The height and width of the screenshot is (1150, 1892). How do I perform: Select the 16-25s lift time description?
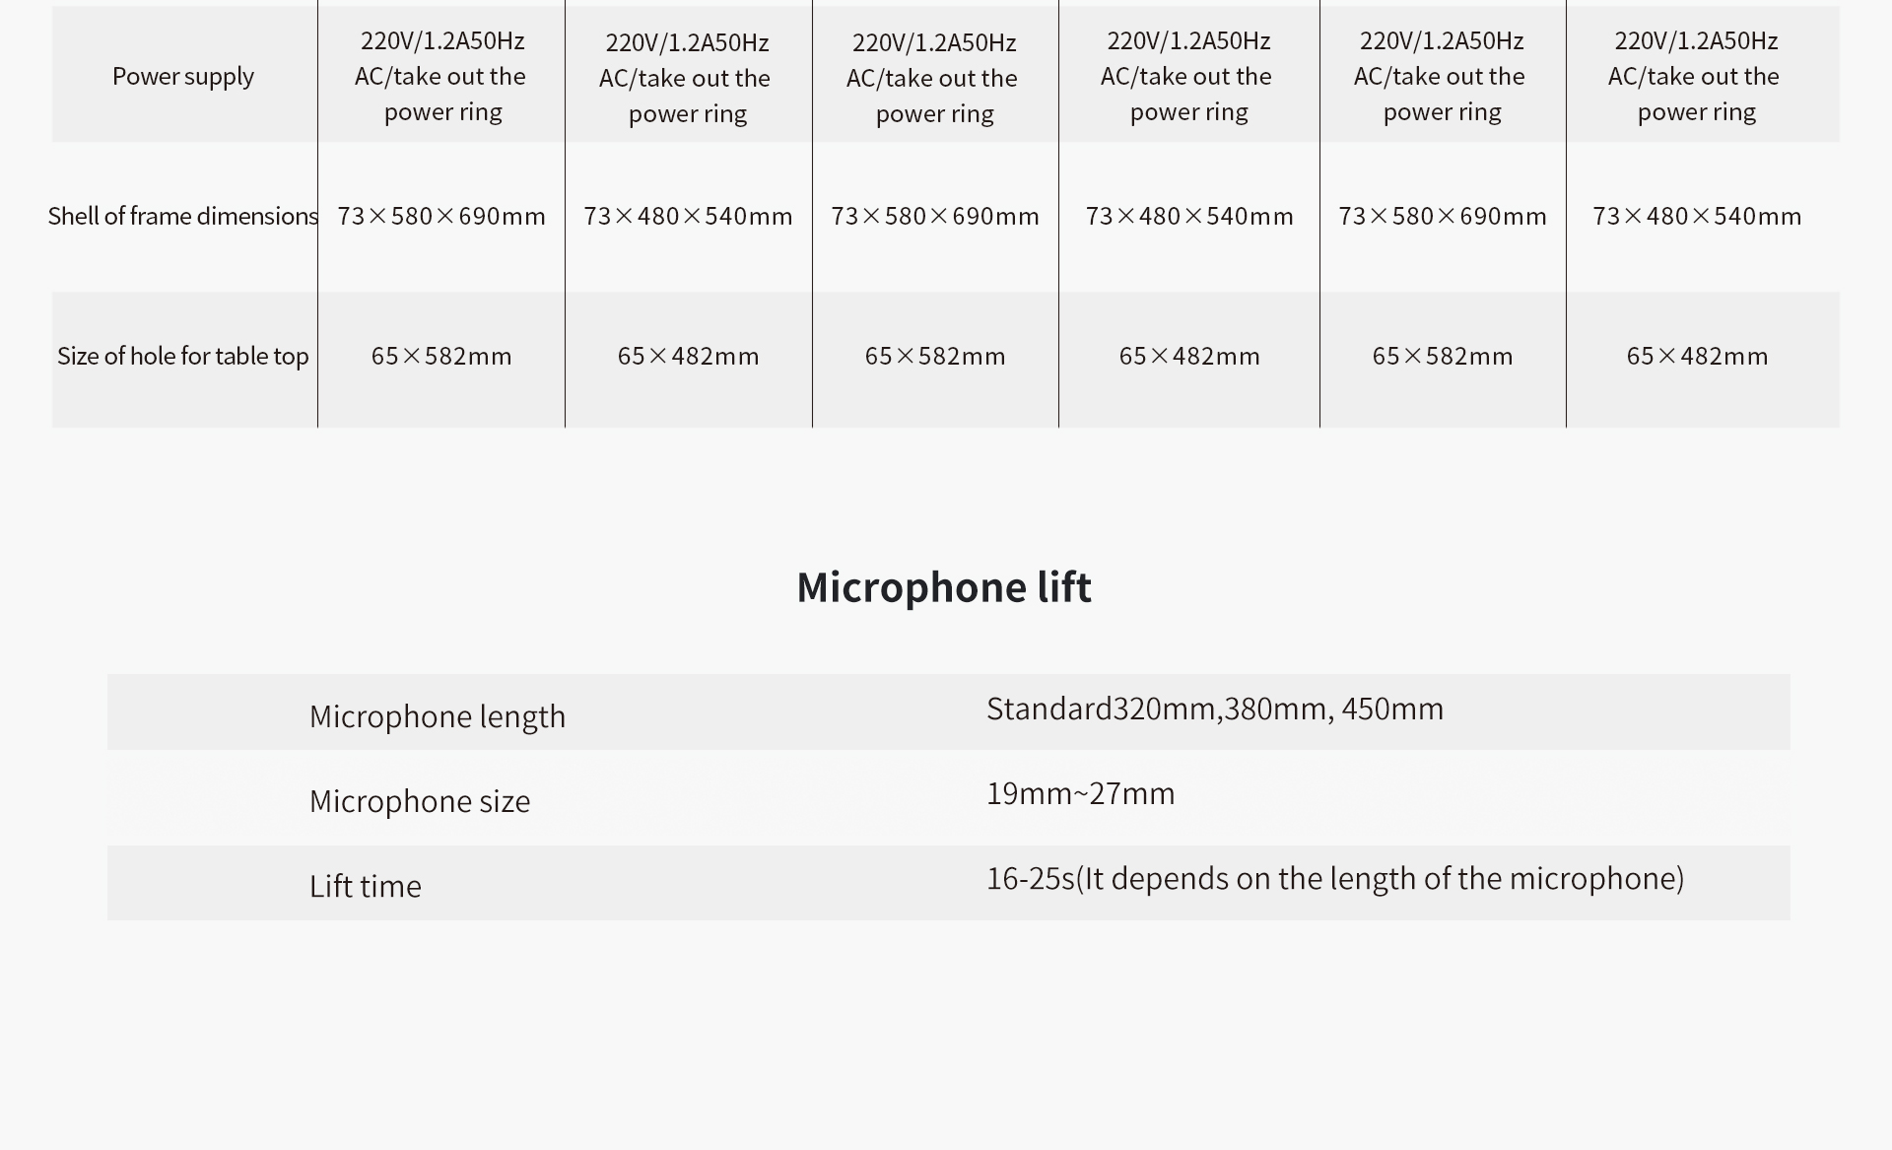(x=1335, y=878)
